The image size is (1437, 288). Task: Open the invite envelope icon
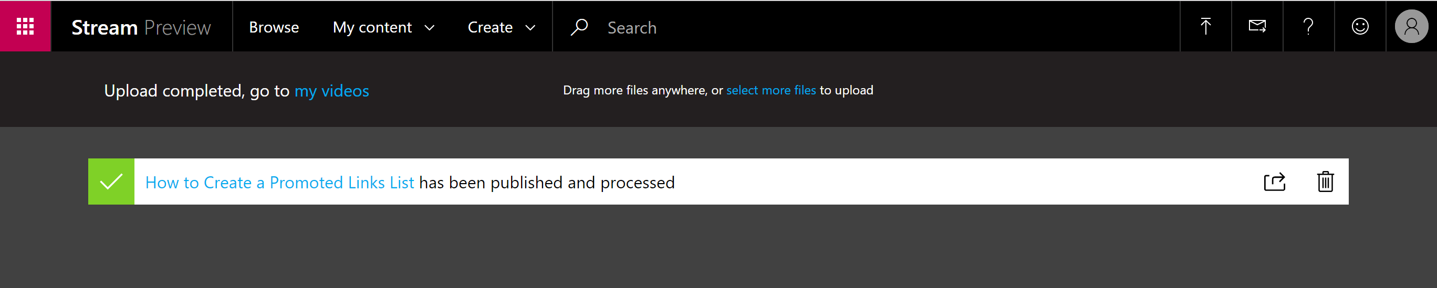1257,26
